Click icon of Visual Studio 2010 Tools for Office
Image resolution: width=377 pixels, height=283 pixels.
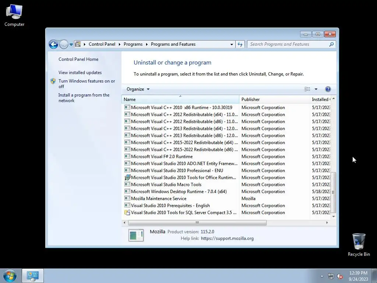click(x=127, y=177)
